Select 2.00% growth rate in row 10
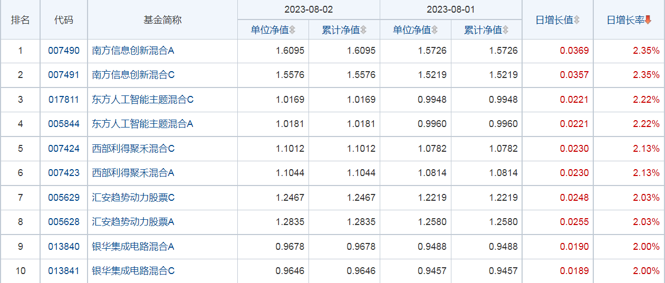 (647, 271)
